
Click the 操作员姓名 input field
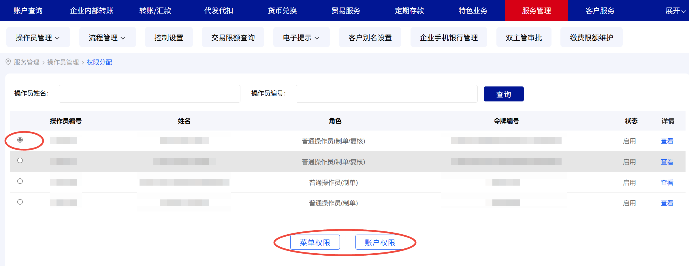tap(149, 94)
